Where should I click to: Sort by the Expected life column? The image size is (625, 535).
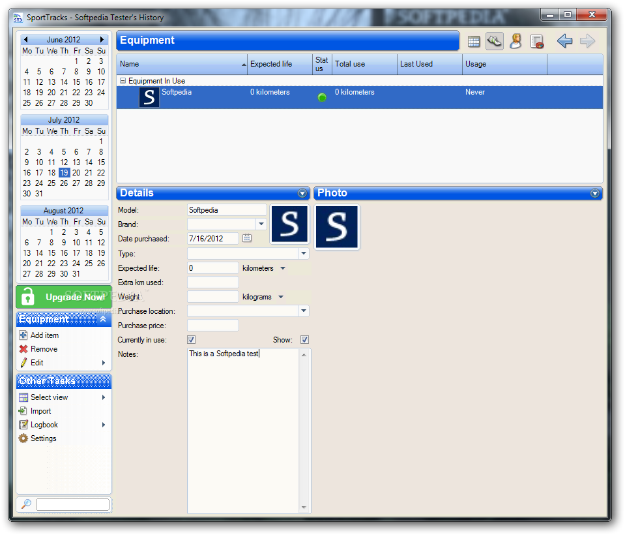(x=280, y=64)
